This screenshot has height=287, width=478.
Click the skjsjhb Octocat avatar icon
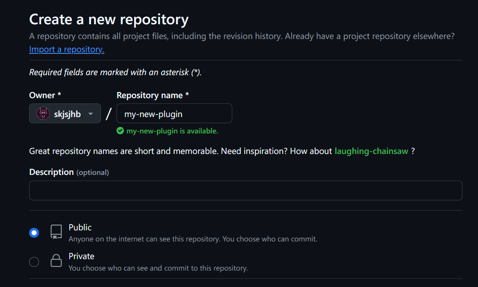click(43, 113)
